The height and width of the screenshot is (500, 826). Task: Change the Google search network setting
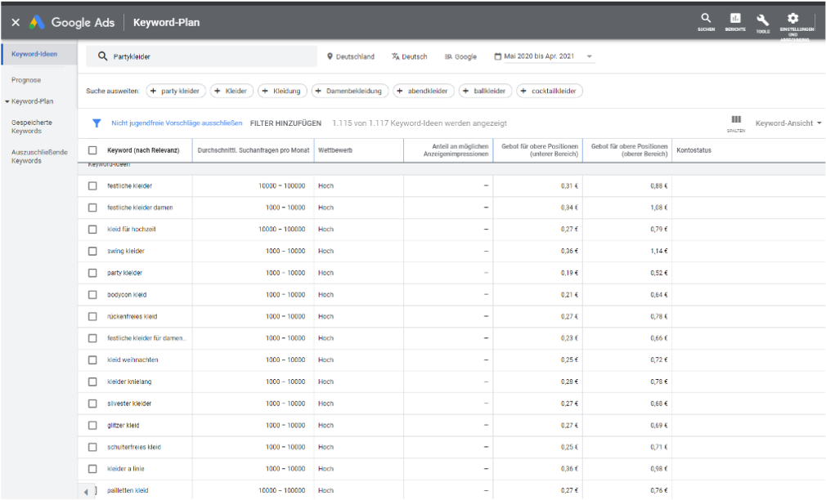[x=460, y=56]
